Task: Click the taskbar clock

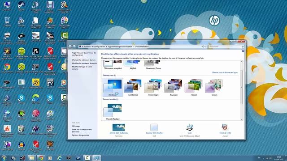Action: [x=278, y=158]
